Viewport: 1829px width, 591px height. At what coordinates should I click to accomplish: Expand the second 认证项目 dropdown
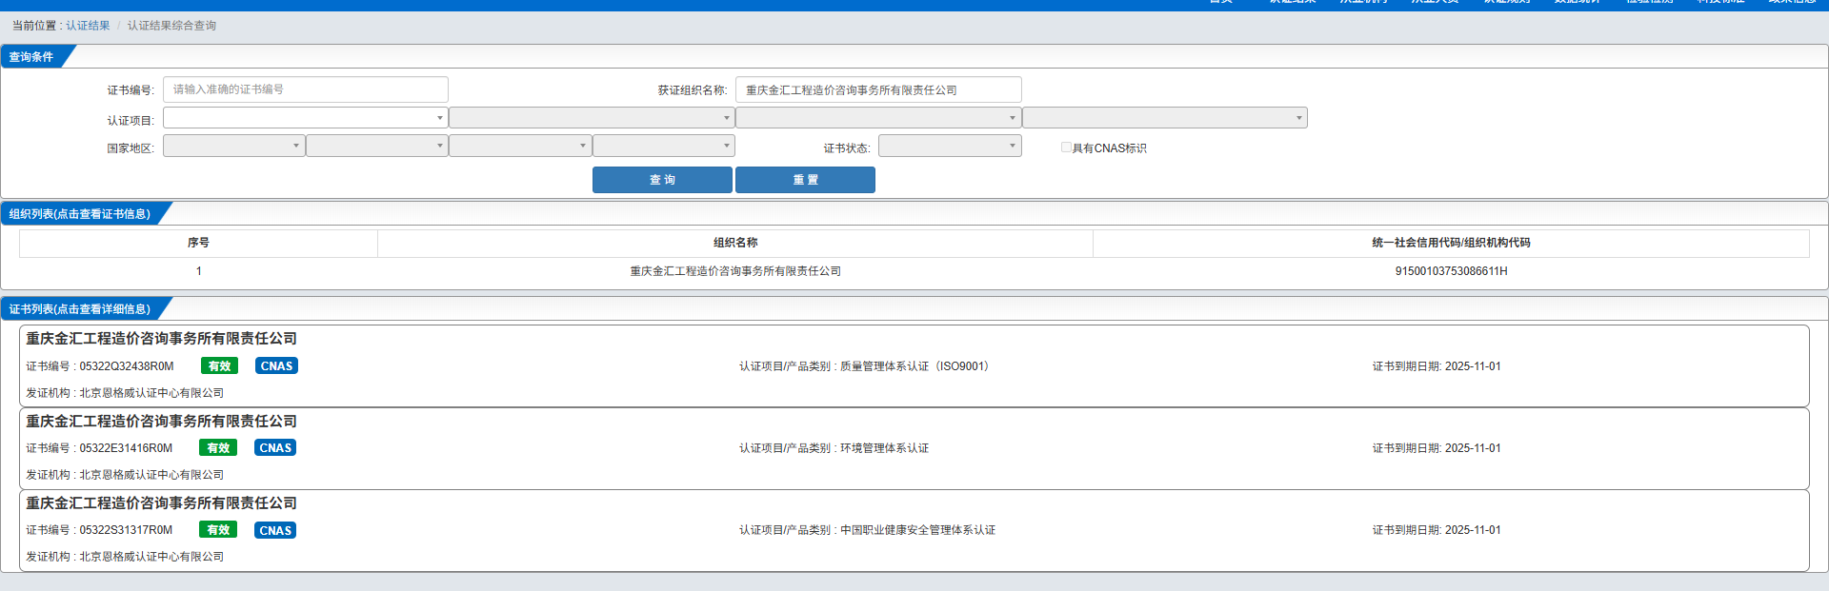point(591,118)
